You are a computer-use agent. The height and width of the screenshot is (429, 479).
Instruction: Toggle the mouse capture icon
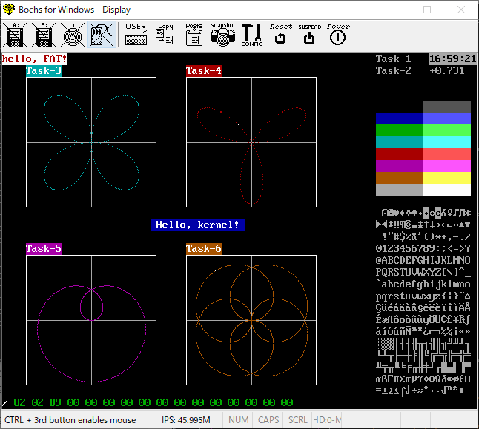pos(102,35)
